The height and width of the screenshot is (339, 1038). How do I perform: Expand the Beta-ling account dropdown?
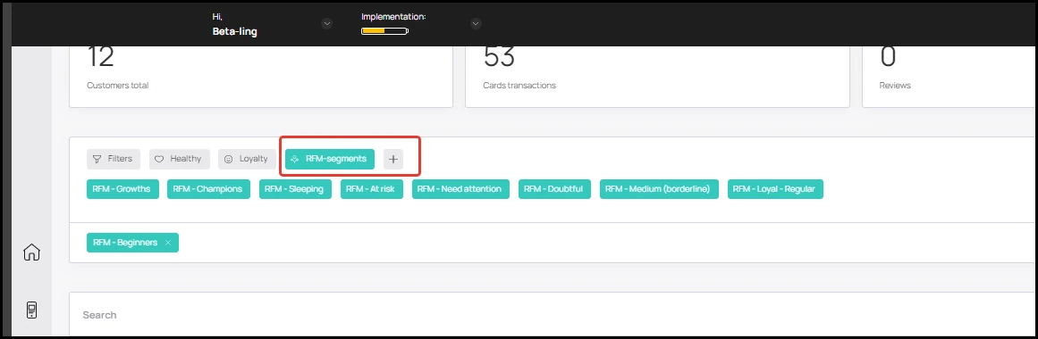click(x=326, y=24)
